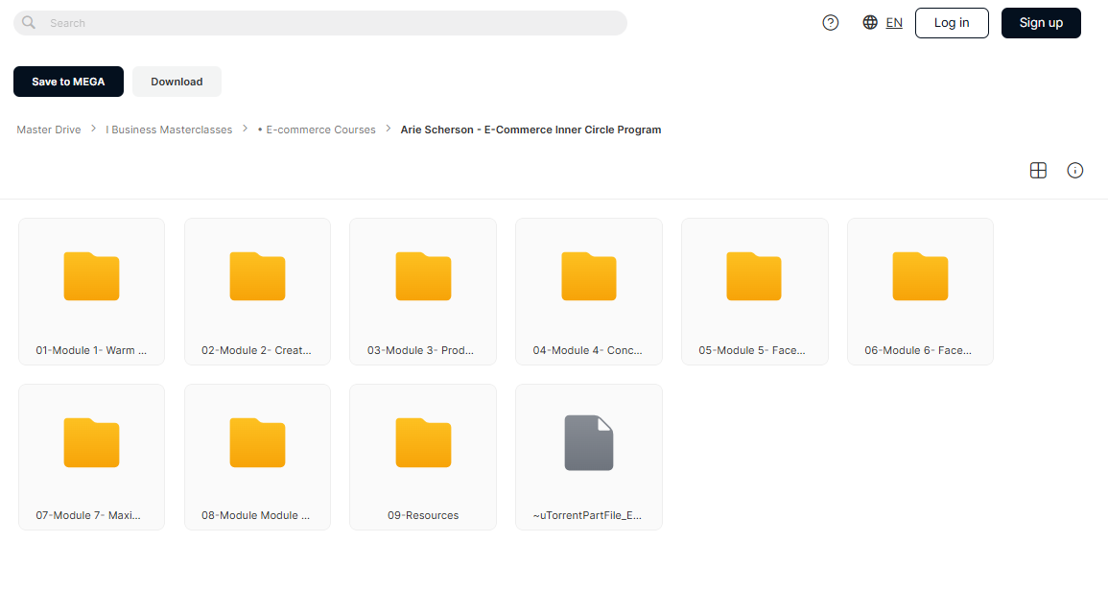This screenshot has width=1108, height=613.
Task: Focus the Search input field
Action: pyautogui.click(x=320, y=23)
